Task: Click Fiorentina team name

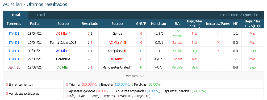Action: (x=63, y=59)
